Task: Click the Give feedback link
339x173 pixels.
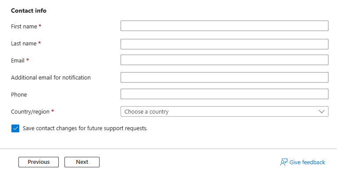Action: tap(303, 162)
